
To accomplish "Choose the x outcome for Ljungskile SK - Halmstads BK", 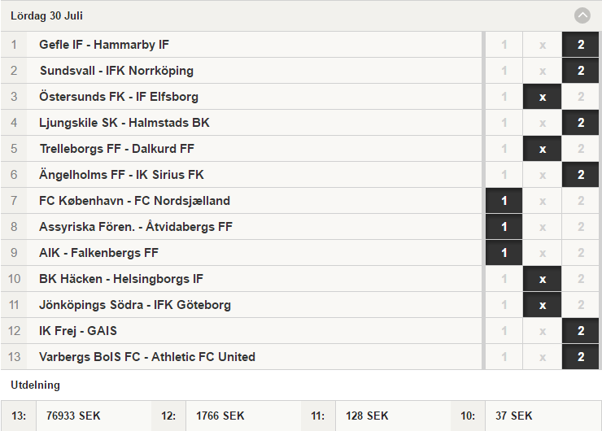I will 542,123.
